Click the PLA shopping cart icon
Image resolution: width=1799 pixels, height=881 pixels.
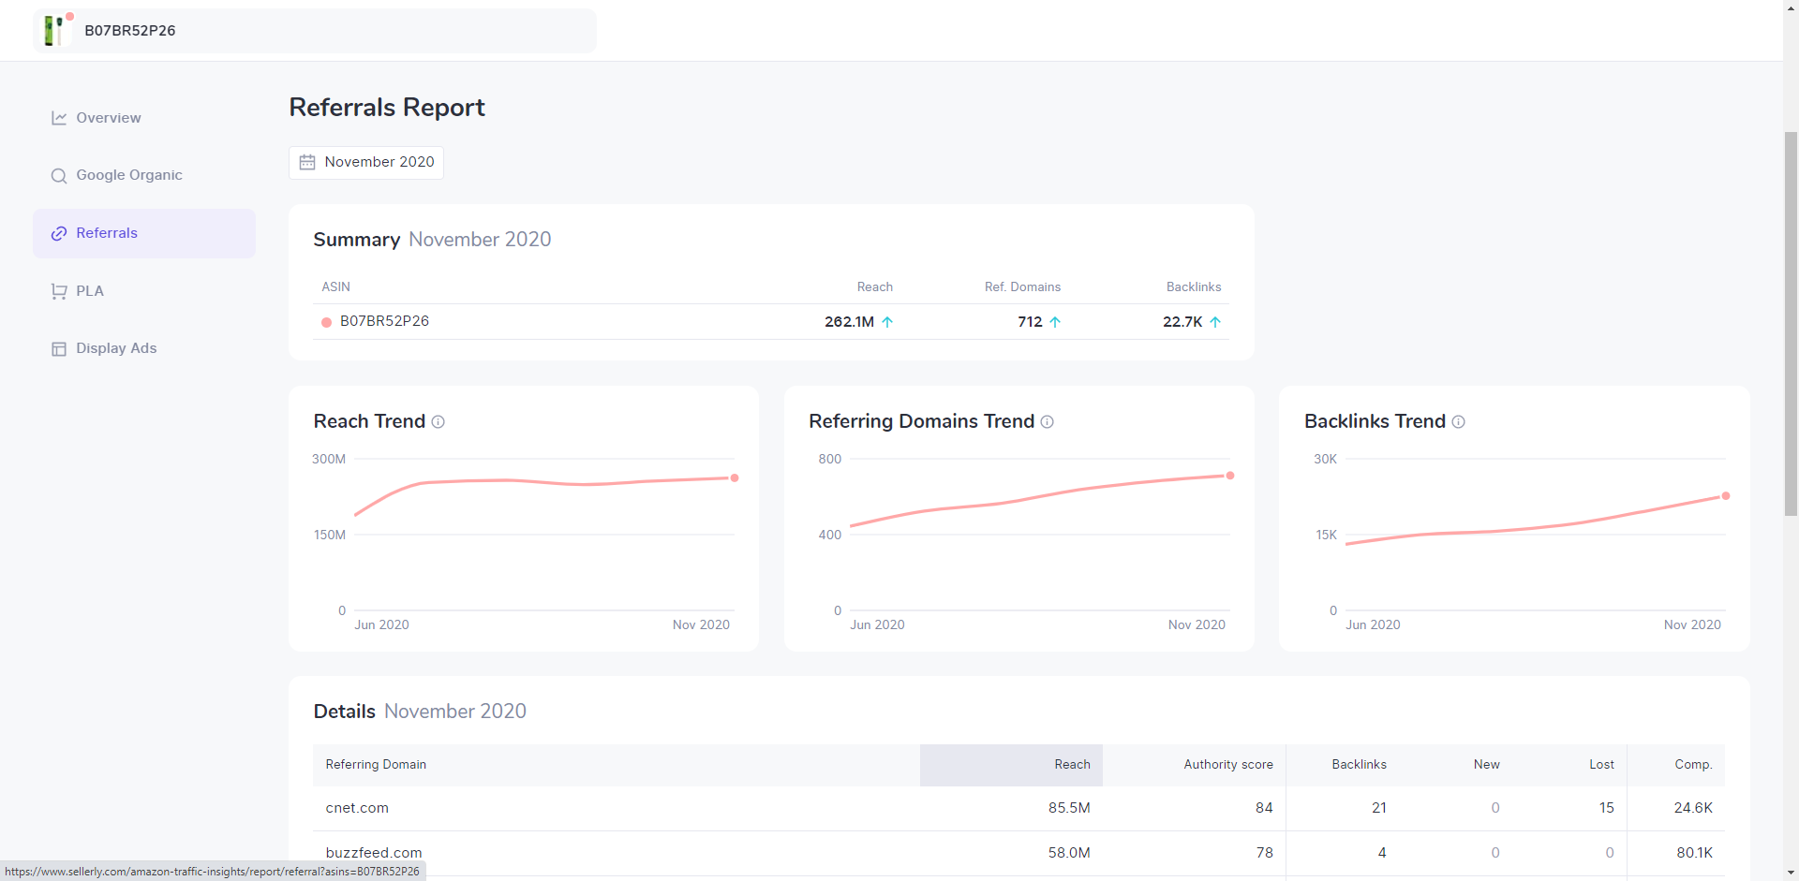click(59, 291)
